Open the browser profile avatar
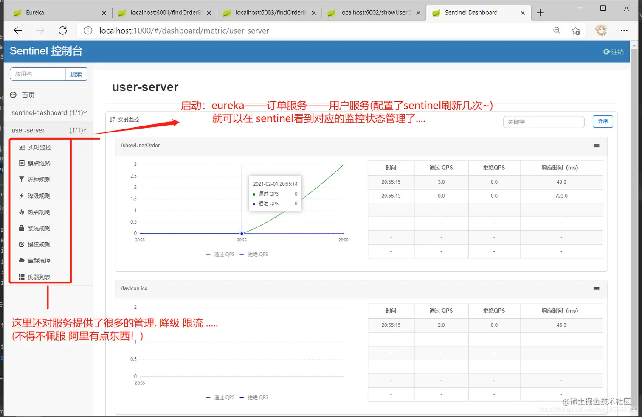642x417 pixels. tap(601, 30)
